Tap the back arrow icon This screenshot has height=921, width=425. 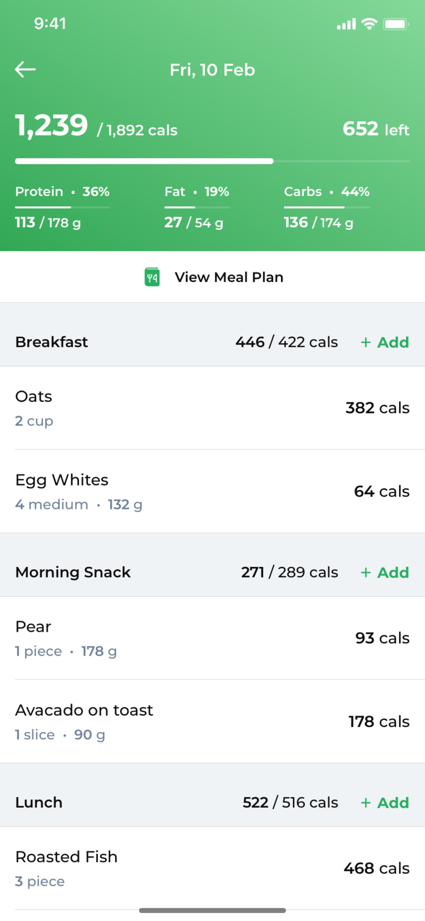click(25, 70)
